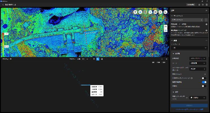Switch map view to 3D
The image size is (210, 113).
pos(166,30)
